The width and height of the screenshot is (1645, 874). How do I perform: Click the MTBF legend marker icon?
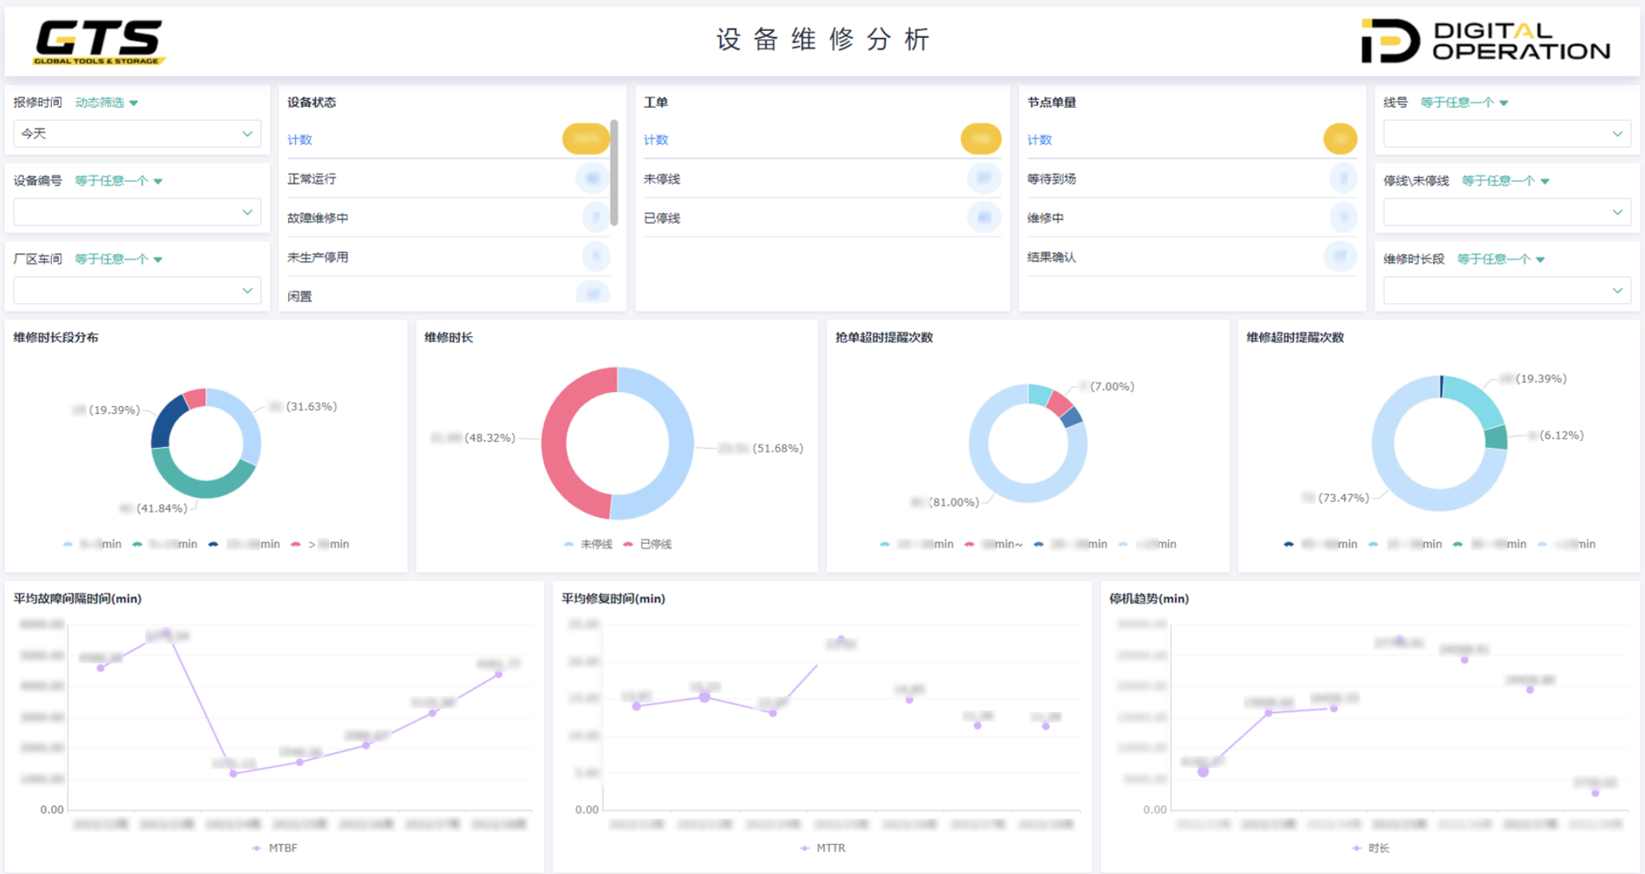click(x=256, y=848)
